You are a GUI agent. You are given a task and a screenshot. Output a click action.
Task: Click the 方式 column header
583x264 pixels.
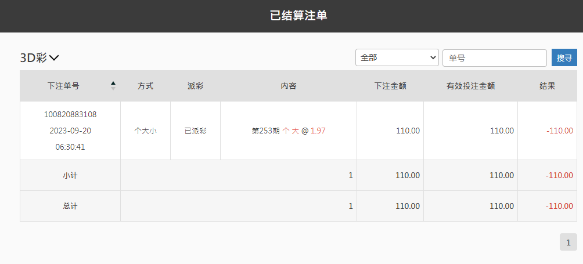[x=145, y=86]
